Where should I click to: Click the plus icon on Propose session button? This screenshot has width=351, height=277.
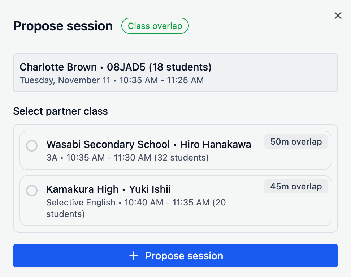[x=133, y=256]
